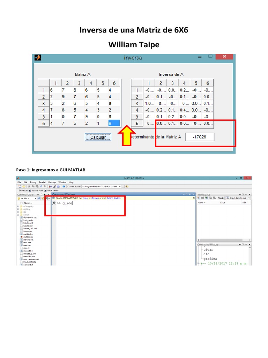The width and height of the screenshot is (268, 358).
Task: Expand the win64 folder
Action: 18,215
